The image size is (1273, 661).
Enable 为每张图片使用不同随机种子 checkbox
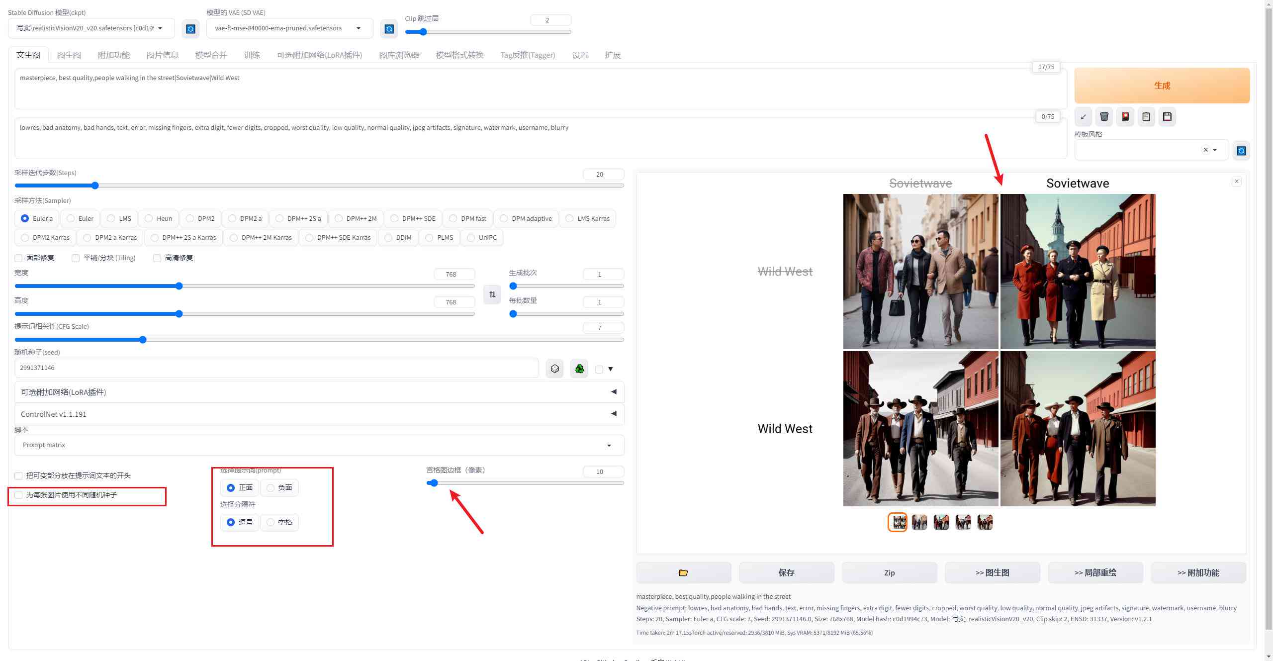(x=19, y=494)
